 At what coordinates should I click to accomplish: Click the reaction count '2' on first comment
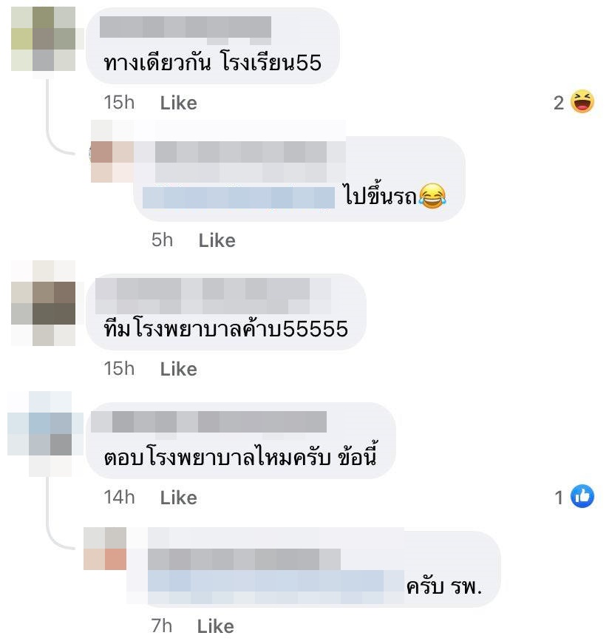(x=559, y=103)
